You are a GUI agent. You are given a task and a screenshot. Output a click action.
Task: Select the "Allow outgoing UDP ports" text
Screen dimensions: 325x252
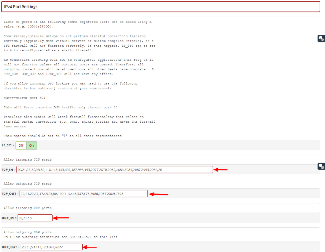click(x=27, y=232)
